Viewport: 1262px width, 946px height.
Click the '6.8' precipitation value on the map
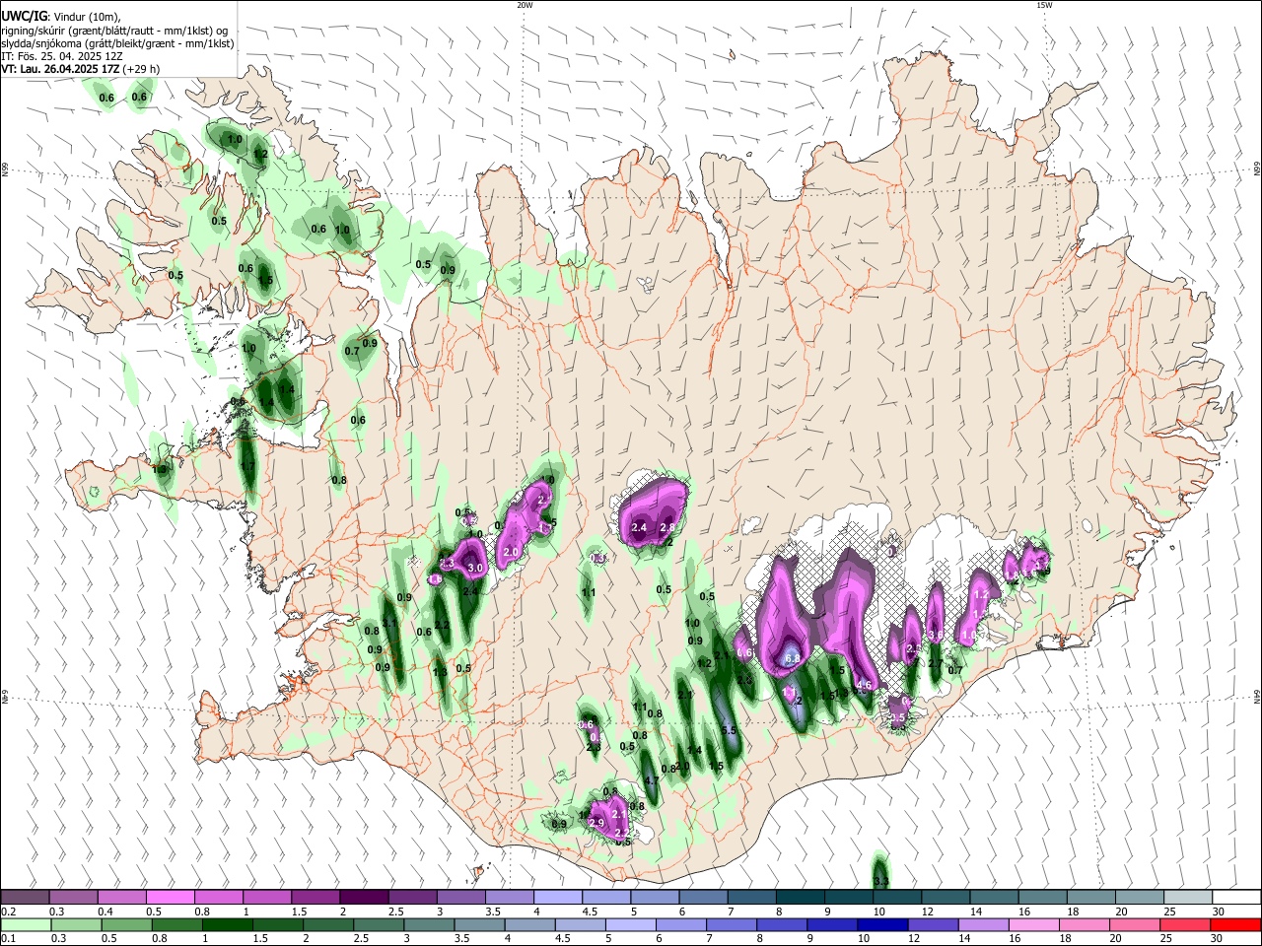coord(792,658)
